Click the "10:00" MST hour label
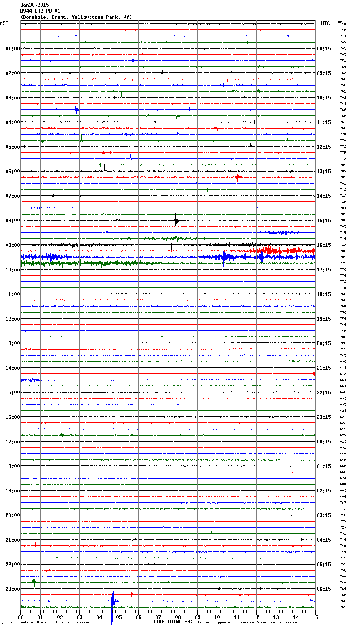Viewport: 348px width, 628px height. tap(12, 270)
